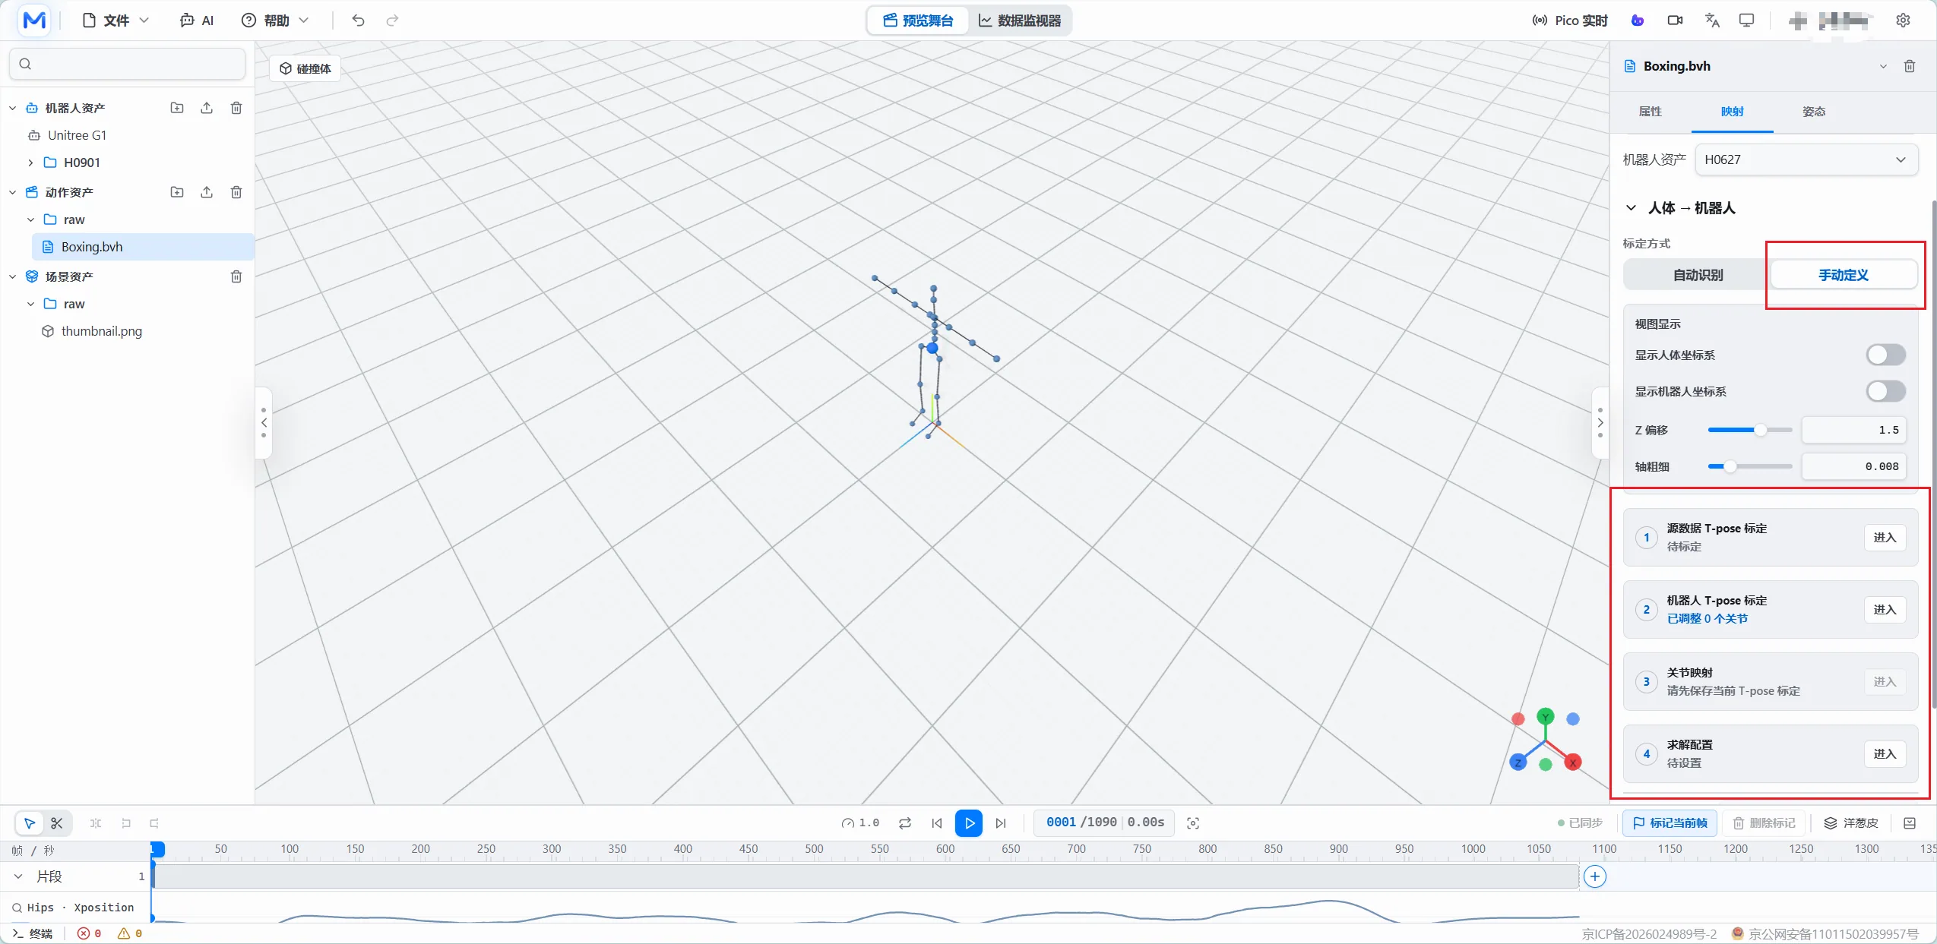Open the 文件 menu
1937x944 pixels.
116,21
